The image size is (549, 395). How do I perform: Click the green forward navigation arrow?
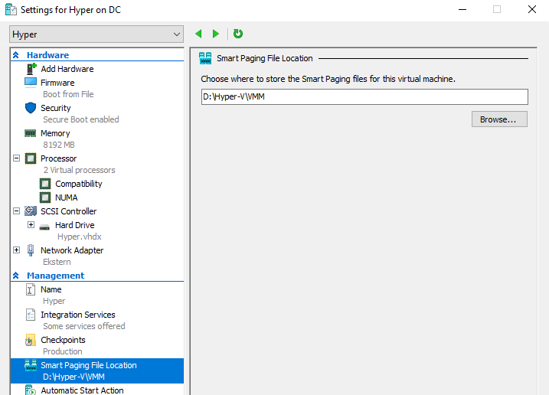point(216,34)
